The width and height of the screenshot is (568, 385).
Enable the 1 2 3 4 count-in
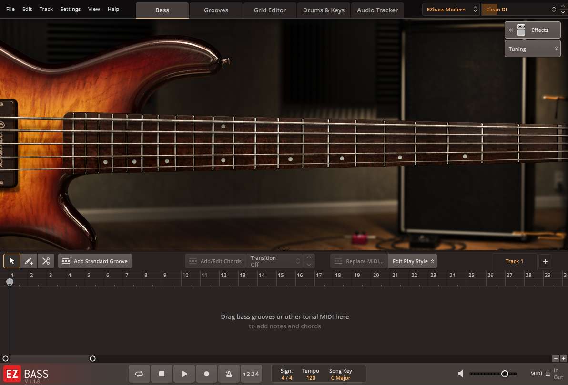coord(251,374)
